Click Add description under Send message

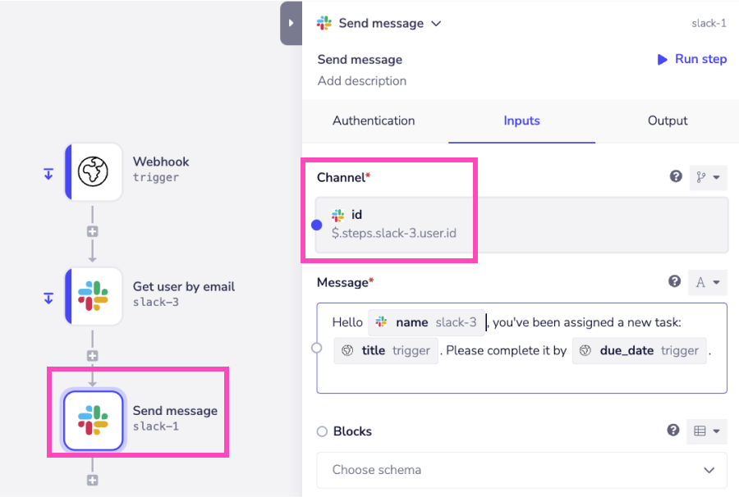(362, 80)
